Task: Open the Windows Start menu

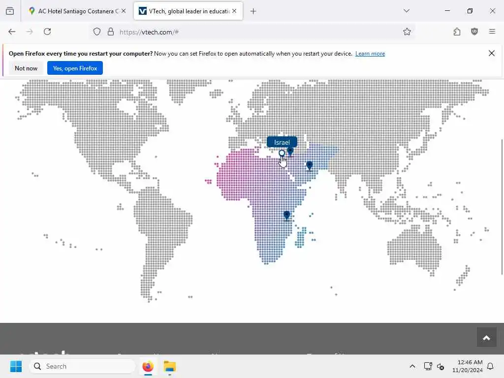Action: pyautogui.click(x=16, y=366)
